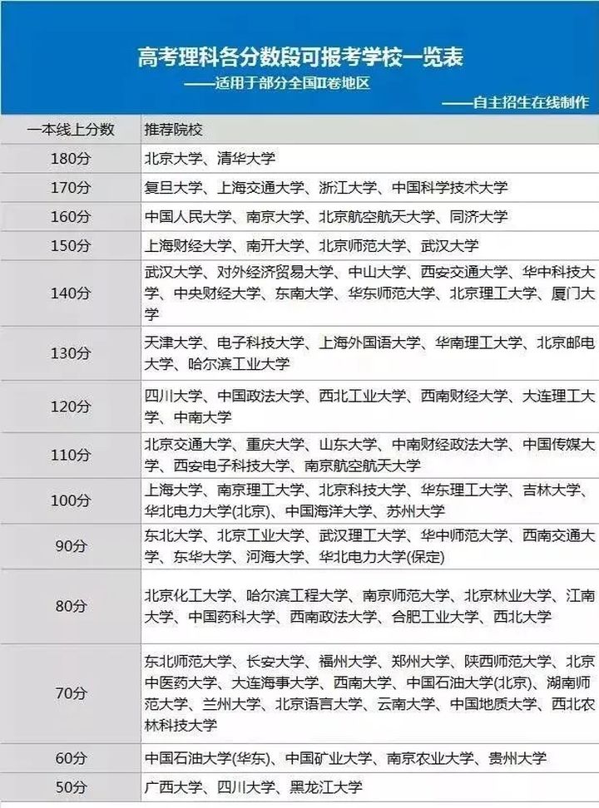This screenshot has width=599, height=808.
Task: Click 中国政法大学 in the 120分 row
Action: click(260, 396)
